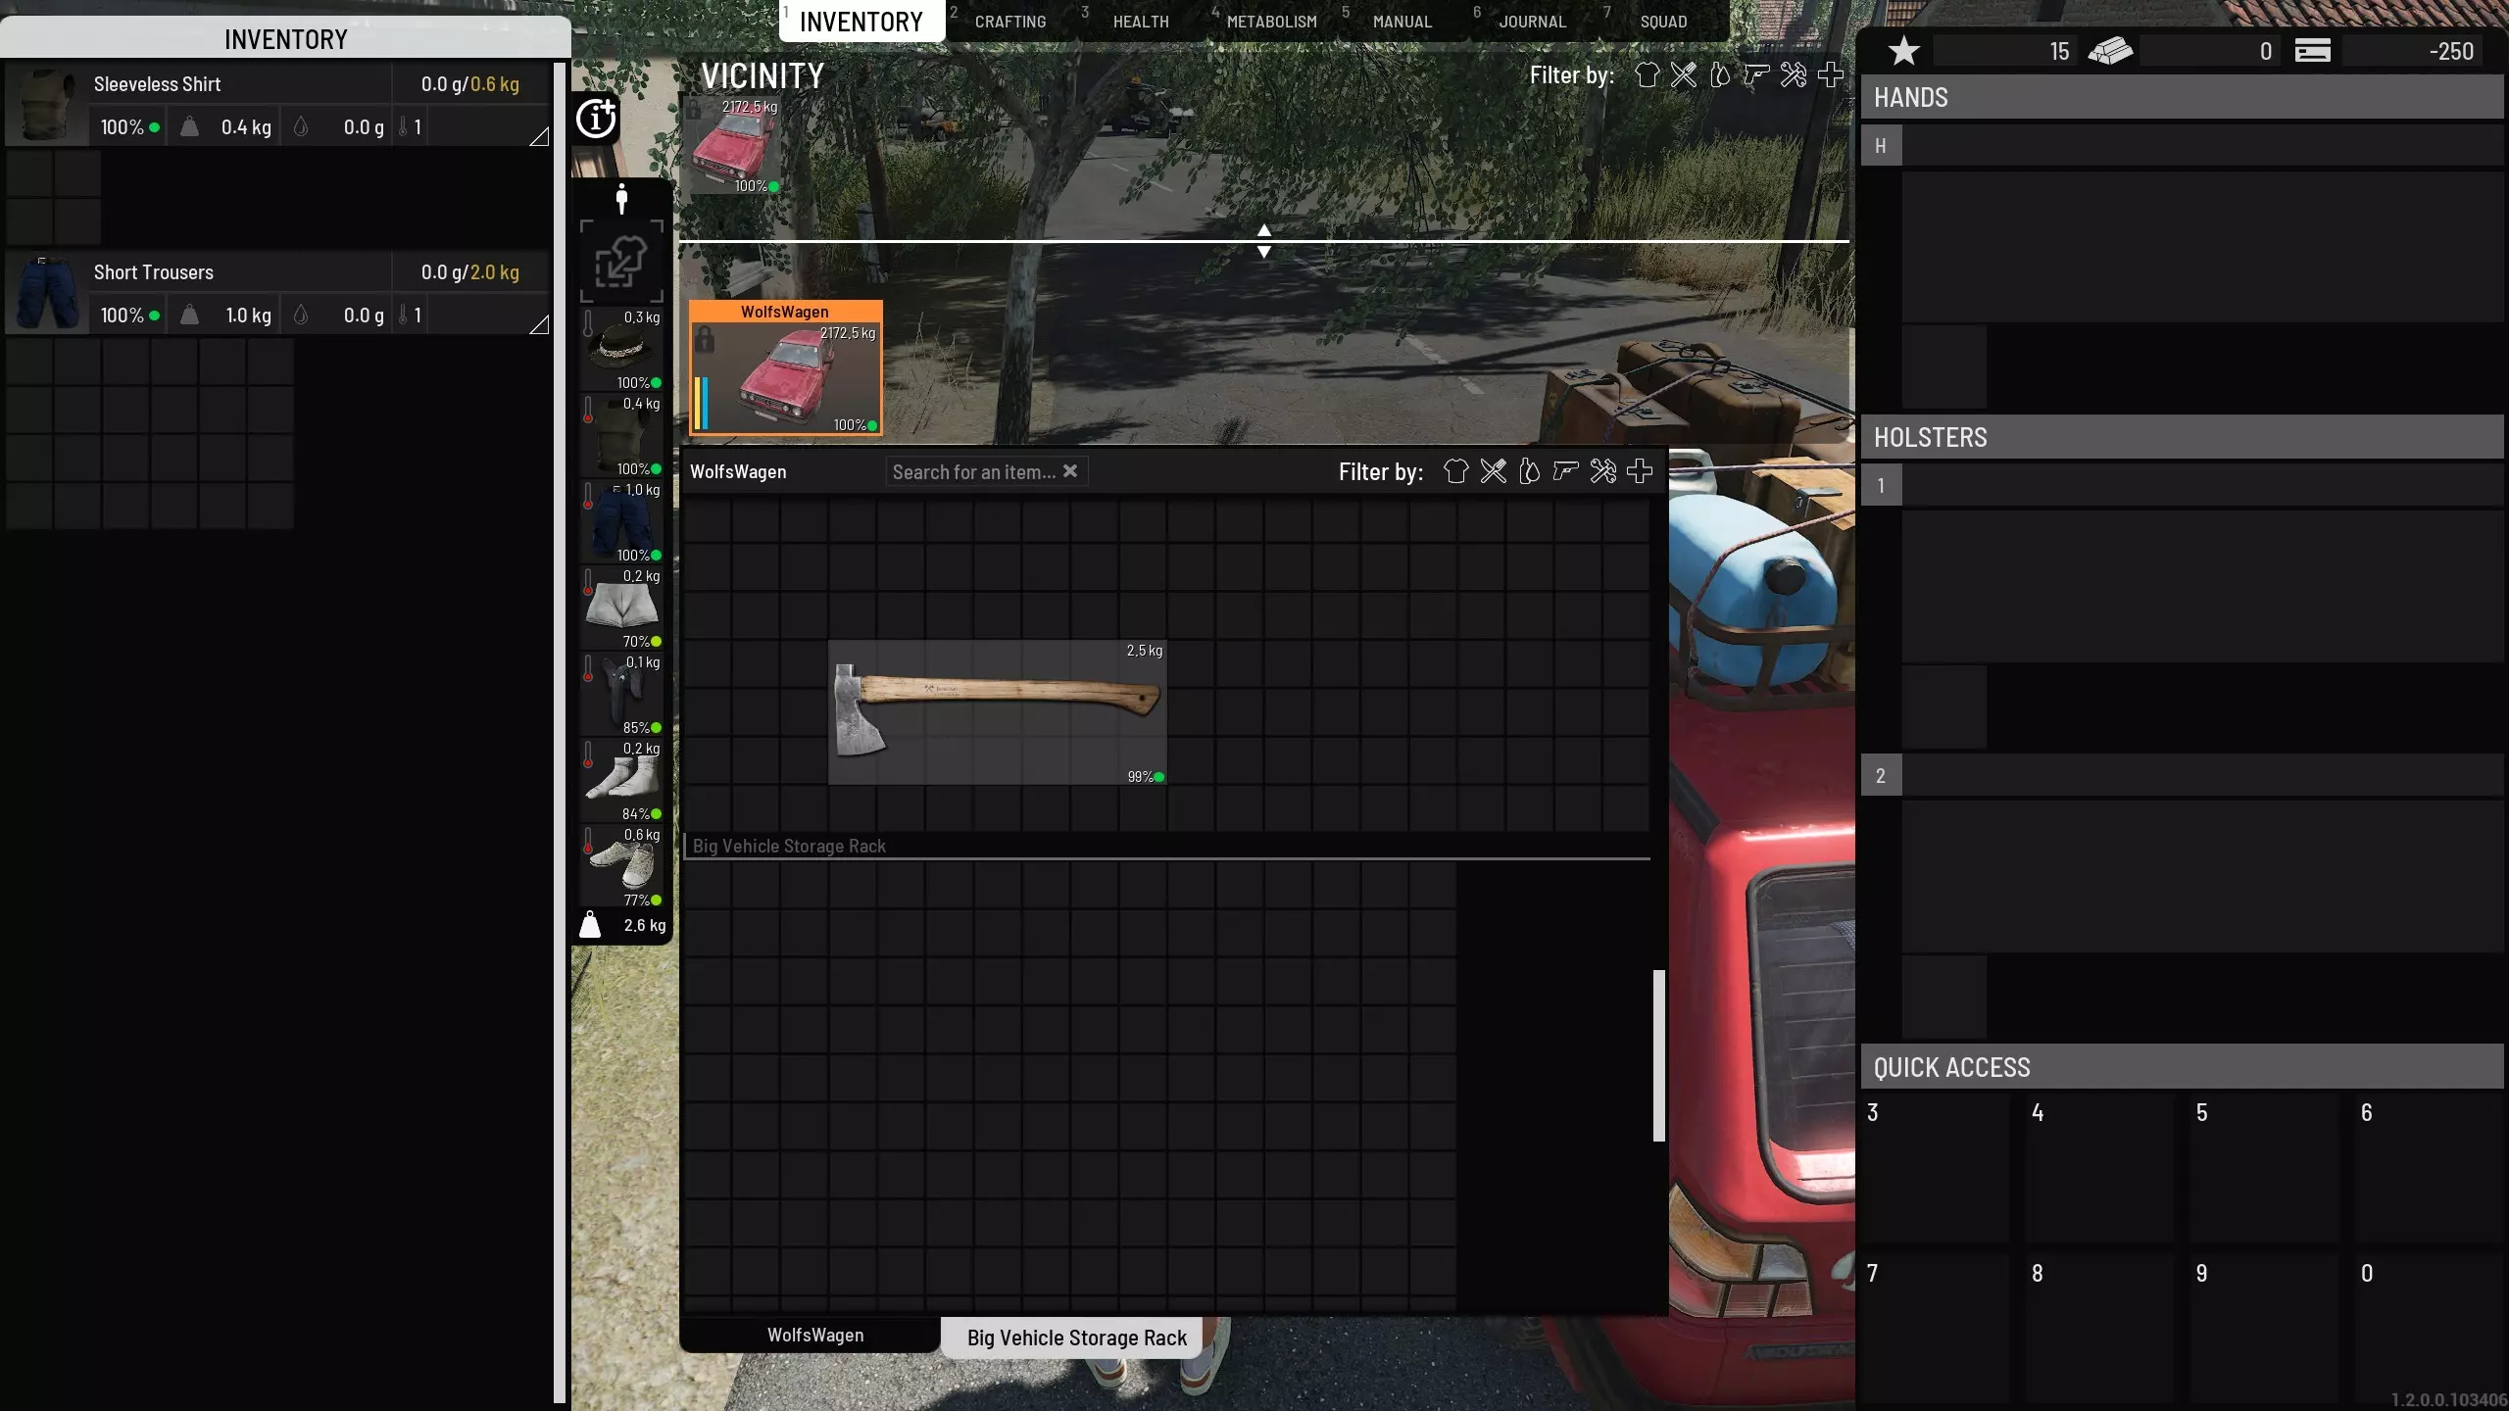Switch to the Crafting tab
Image resolution: width=2509 pixels, height=1411 pixels.
pyautogui.click(x=1009, y=22)
